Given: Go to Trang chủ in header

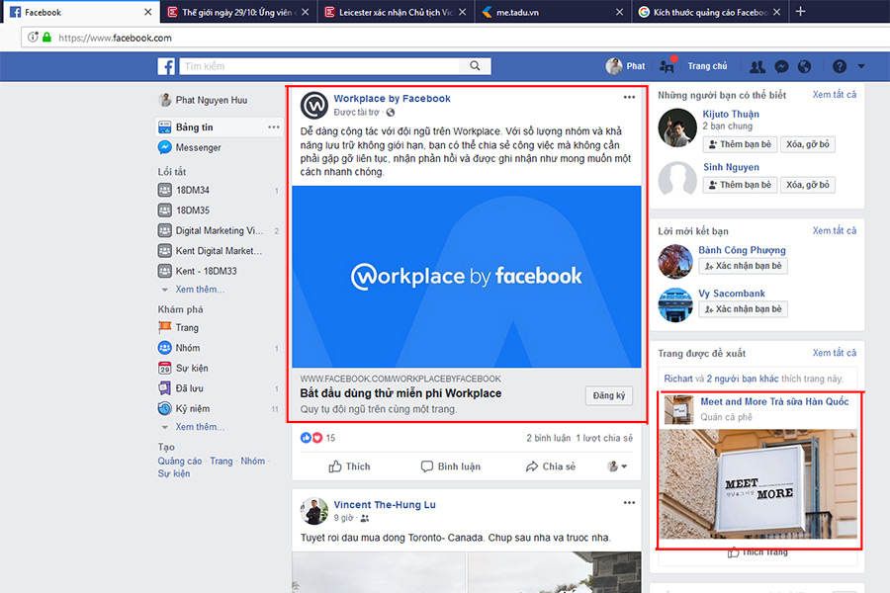Looking at the screenshot, I should coord(707,66).
